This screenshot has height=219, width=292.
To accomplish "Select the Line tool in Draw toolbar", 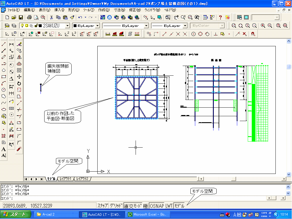I will tap(3, 44).
